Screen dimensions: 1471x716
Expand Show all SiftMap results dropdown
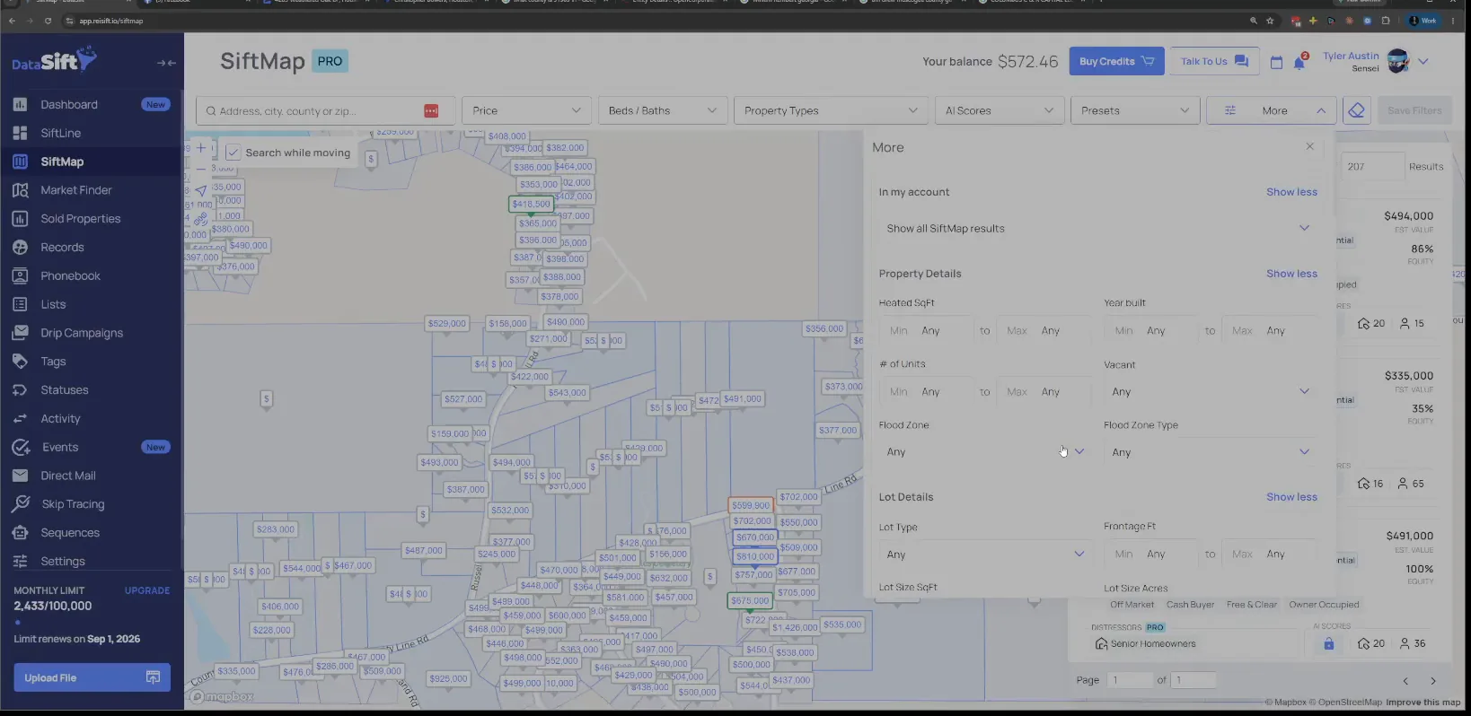[1097, 229]
